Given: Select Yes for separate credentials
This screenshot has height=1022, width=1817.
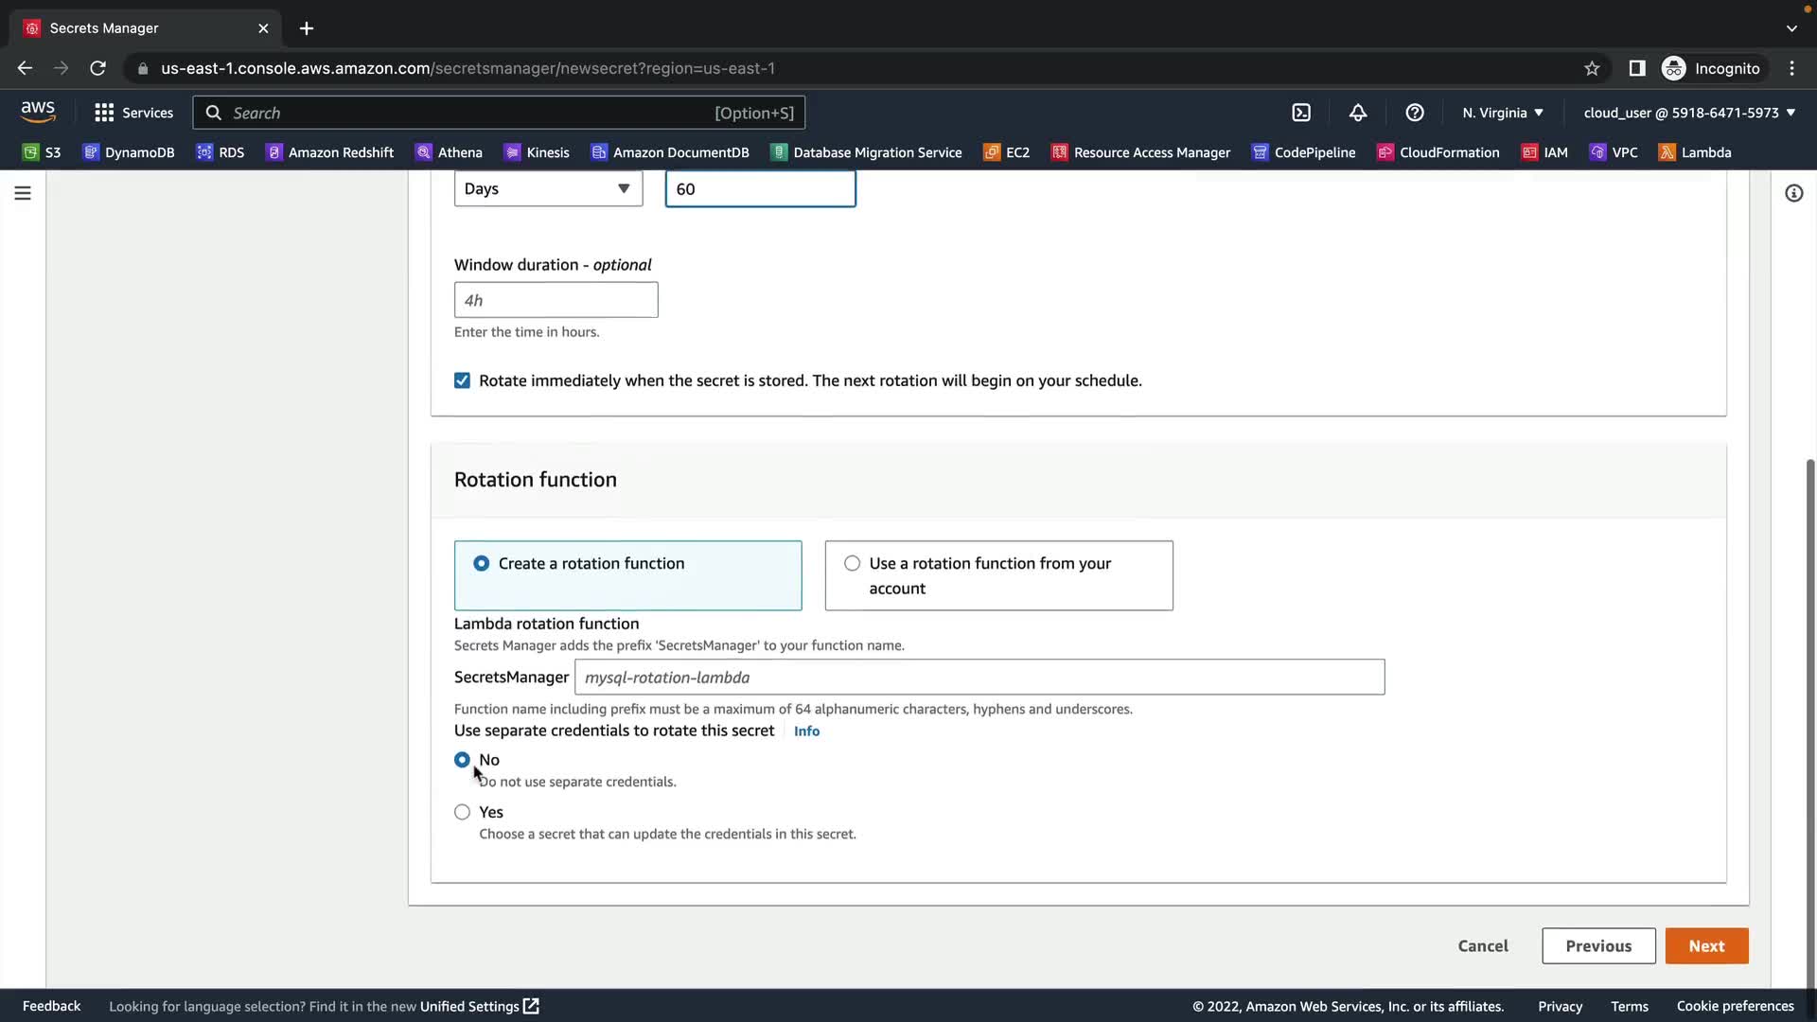Looking at the screenshot, I should coord(462,812).
